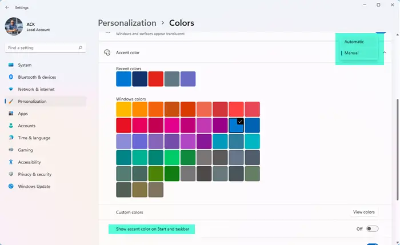The image size is (400, 245).
Task: Select the Network & internet wifi icon
Action: tap(11, 89)
